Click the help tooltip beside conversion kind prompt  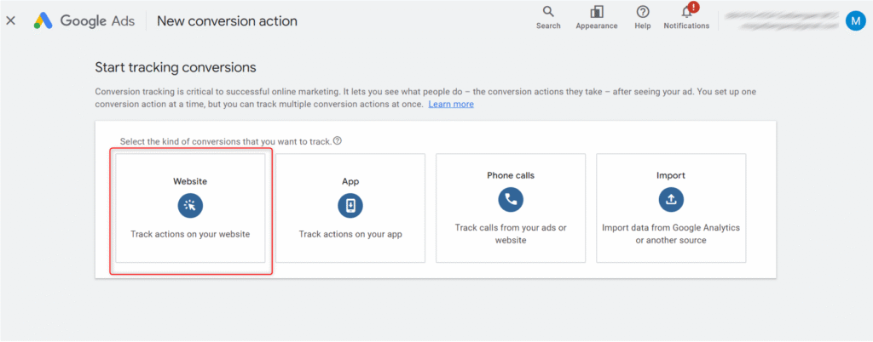(x=338, y=140)
